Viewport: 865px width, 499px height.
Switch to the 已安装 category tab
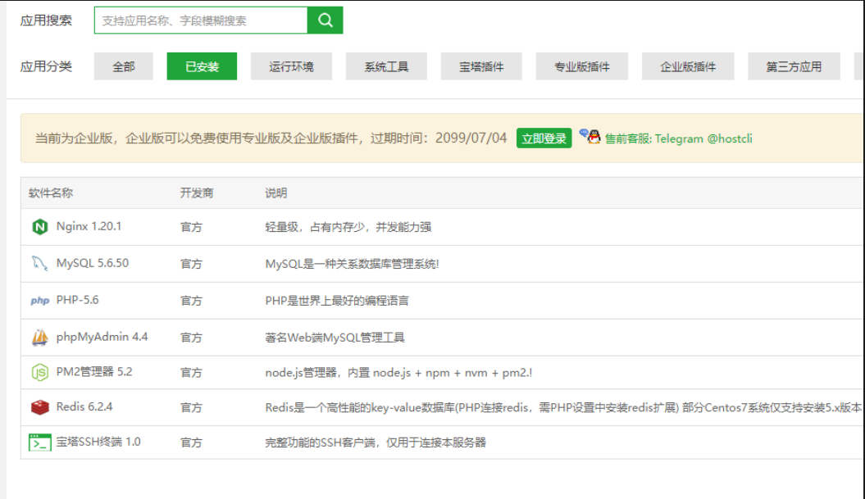pyautogui.click(x=202, y=66)
